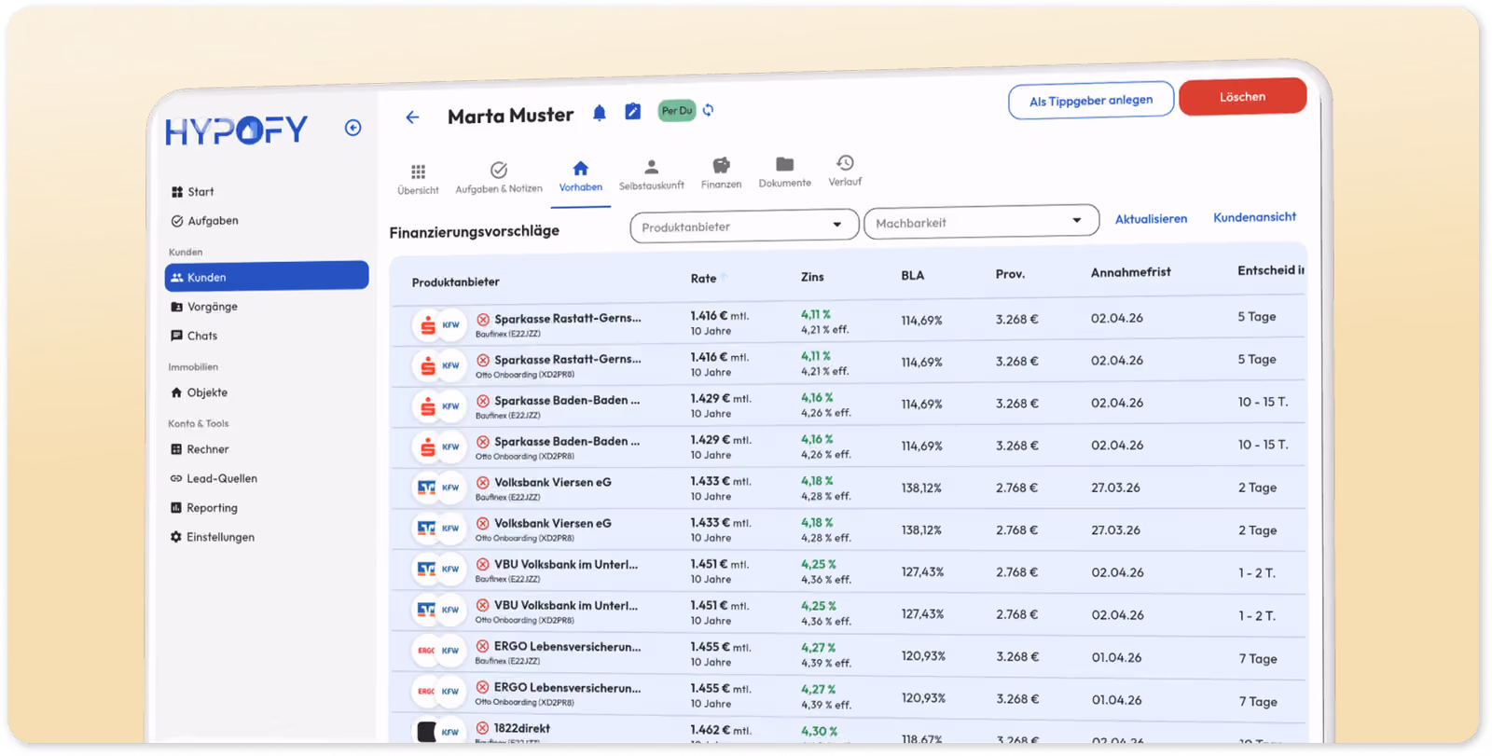Open the Selbstauskunft tab
This screenshot has height=756, width=1492.
click(x=652, y=174)
